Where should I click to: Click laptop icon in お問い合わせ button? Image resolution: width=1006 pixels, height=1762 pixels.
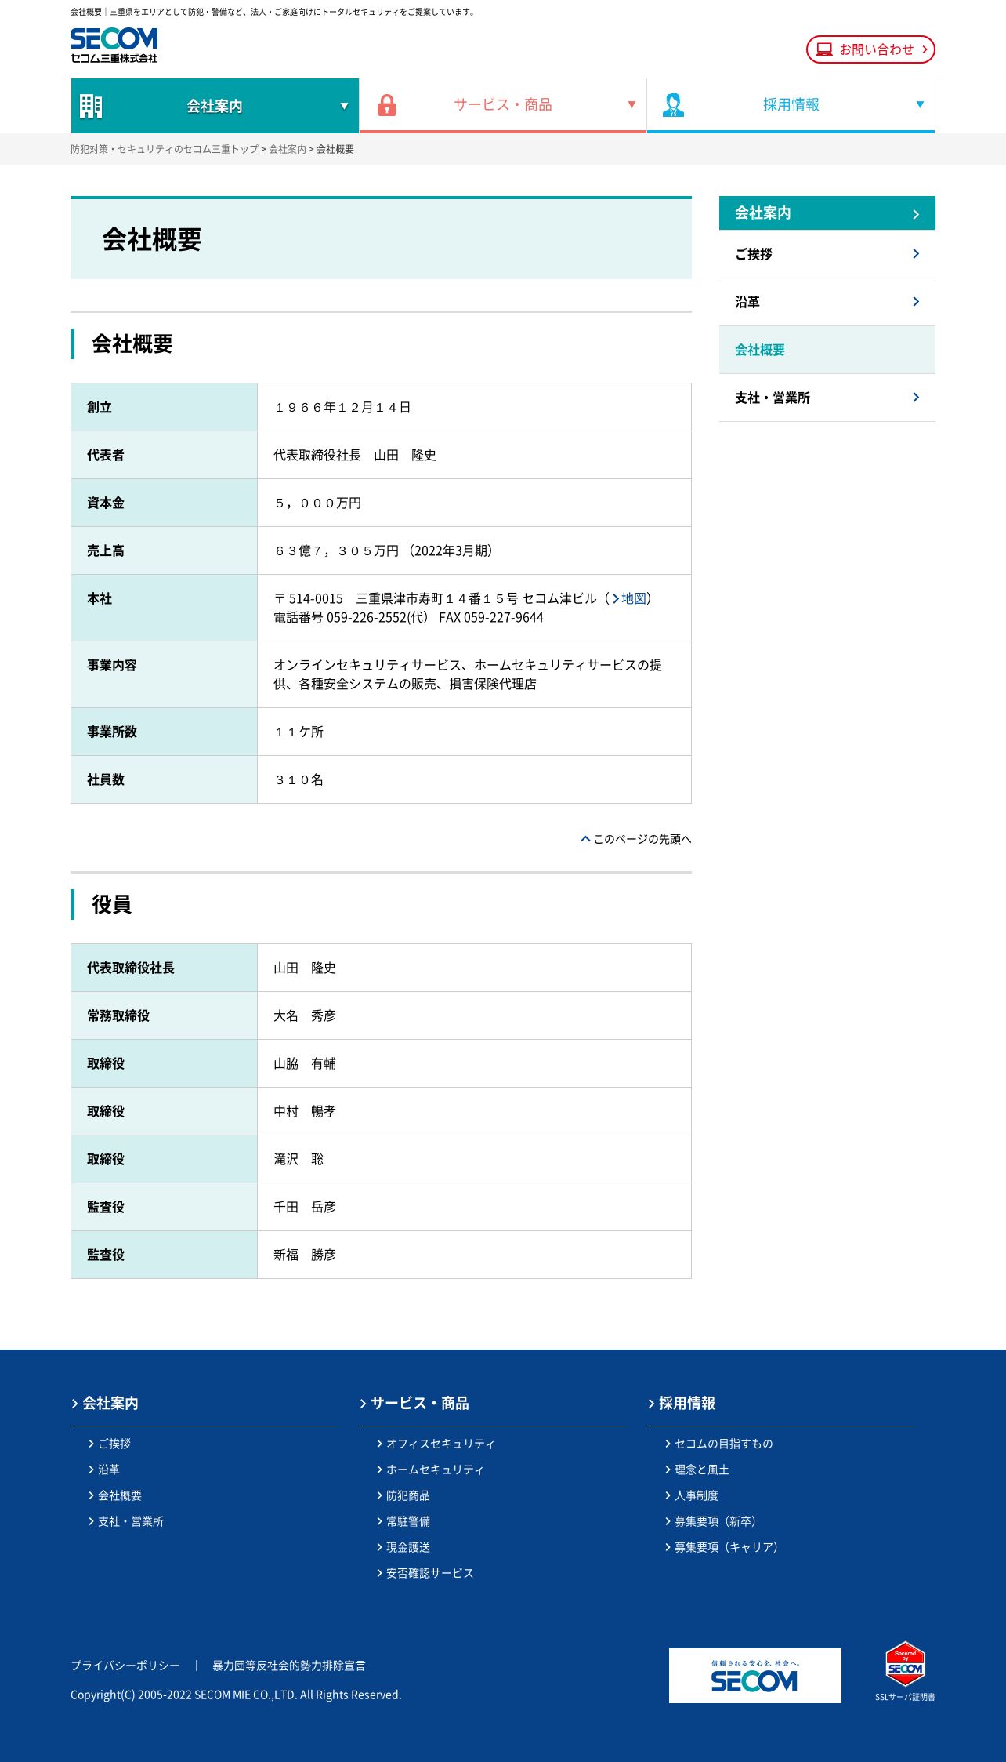[824, 49]
